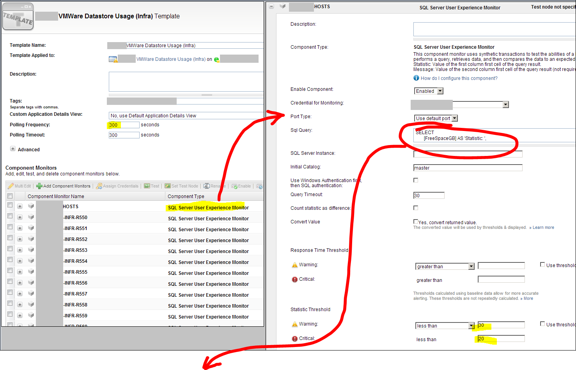The height and width of the screenshot is (370, 576).
Task: Toggle Statistic Threshold Use thresholds checkbox
Action: point(542,324)
